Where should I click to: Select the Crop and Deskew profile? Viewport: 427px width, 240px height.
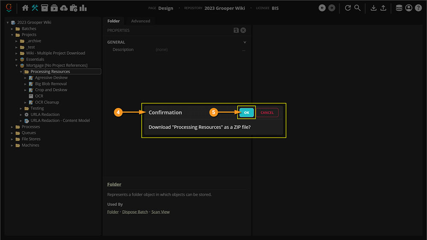51,90
